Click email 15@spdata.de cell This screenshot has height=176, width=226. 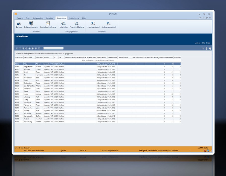[x=102, y=75]
